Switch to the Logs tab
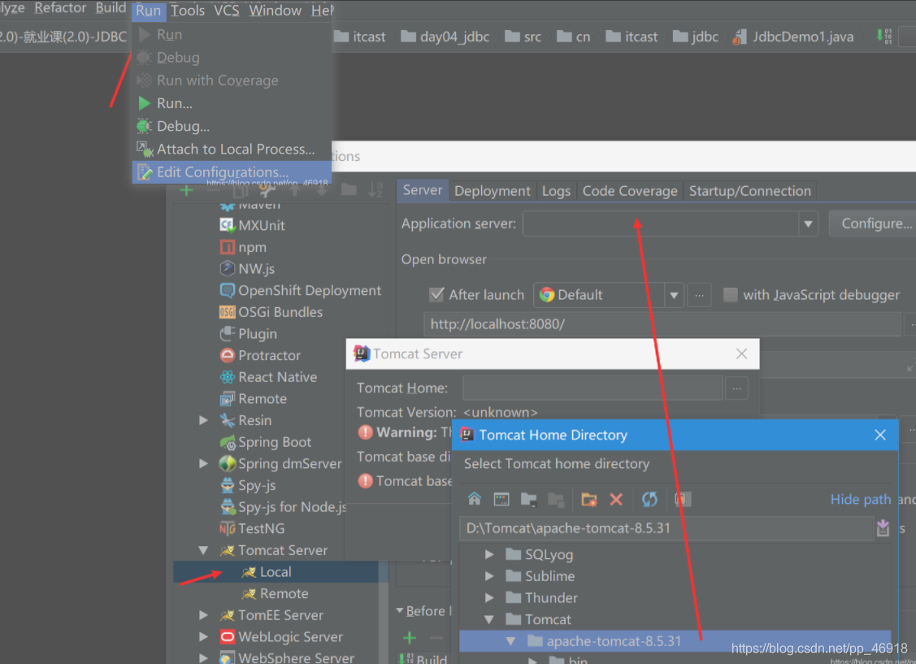The height and width of the screenshot is (664, 916). point(556,191)
